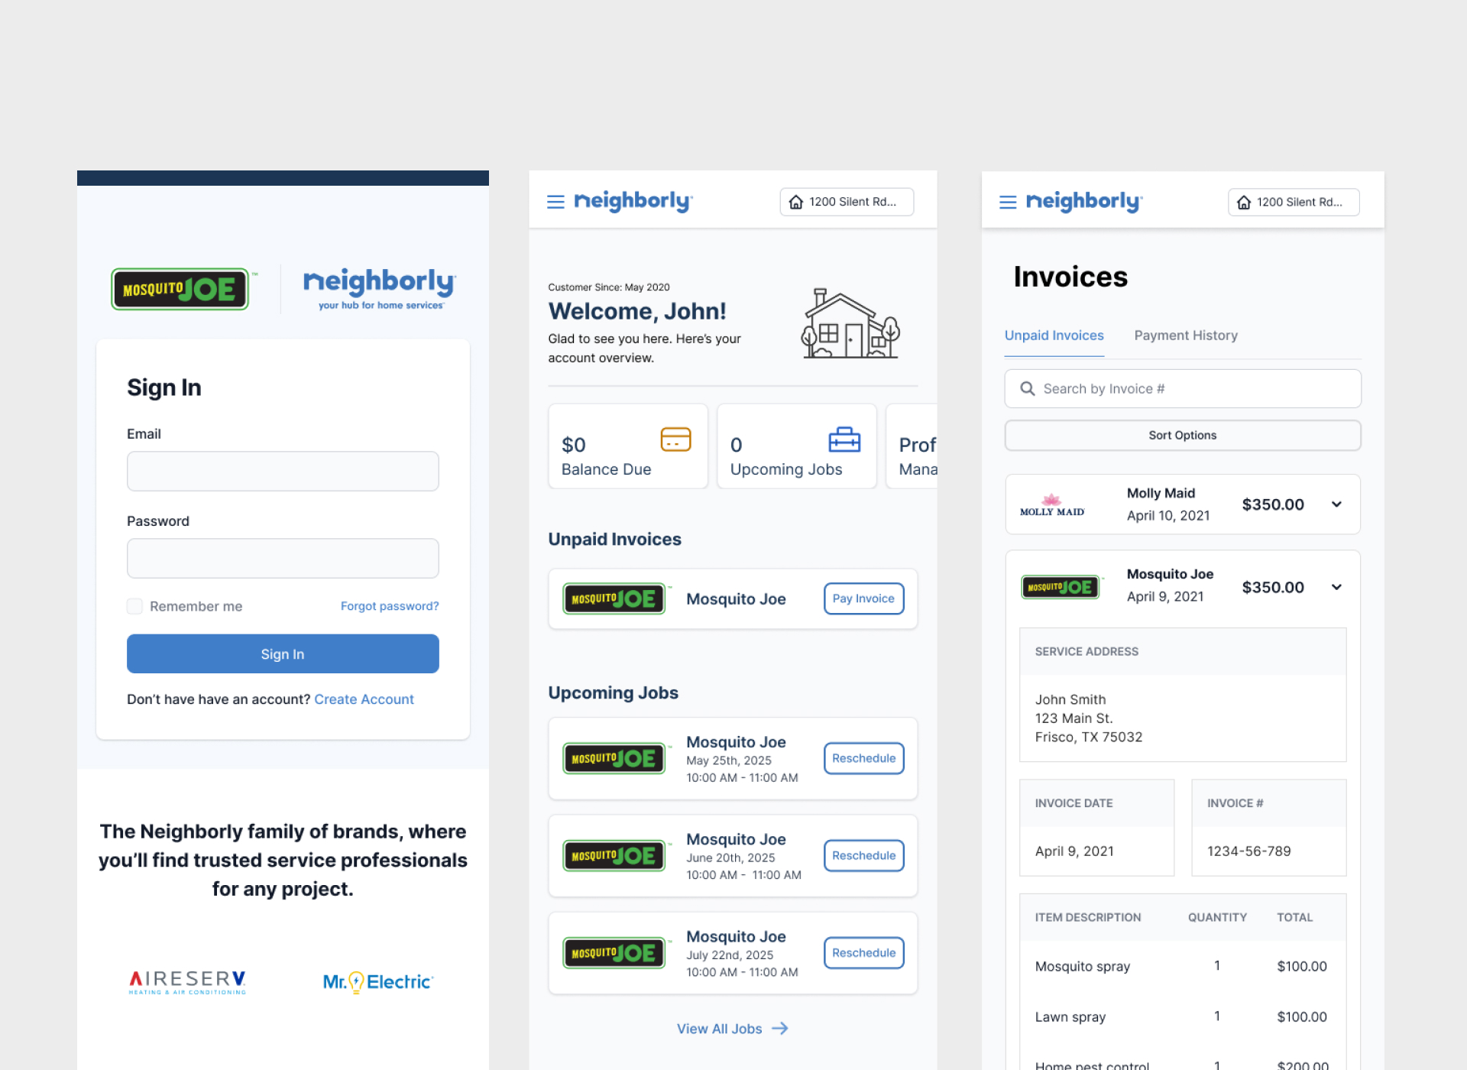Select the Unpaid Invoices tab

1054,336
